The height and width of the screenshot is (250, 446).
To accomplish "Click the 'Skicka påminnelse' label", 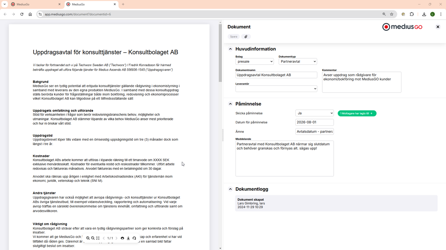I will click(249, 113).
